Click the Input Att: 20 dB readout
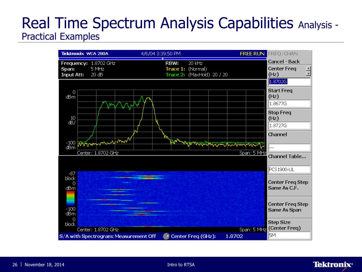The image size is (362, 272). click(82, 75)
